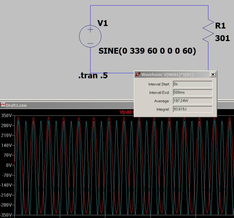The image size is (234, 218).
Task: Click the Interval Start label
Action: click(159, 84)
